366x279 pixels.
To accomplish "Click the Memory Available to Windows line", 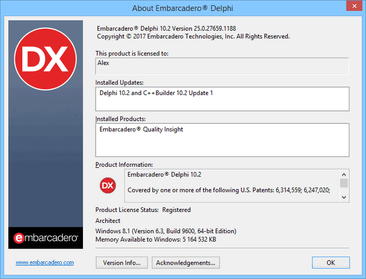I will (x=156, y=239).
